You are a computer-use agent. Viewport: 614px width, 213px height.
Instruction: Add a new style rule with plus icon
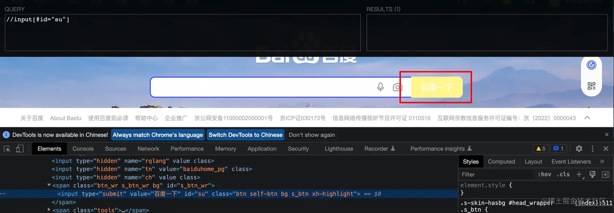[x=579, y=174]
